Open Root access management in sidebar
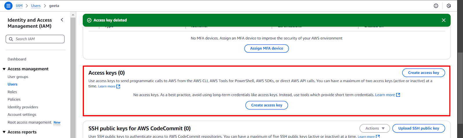The image size is (463, 138). tap(29, 122)
